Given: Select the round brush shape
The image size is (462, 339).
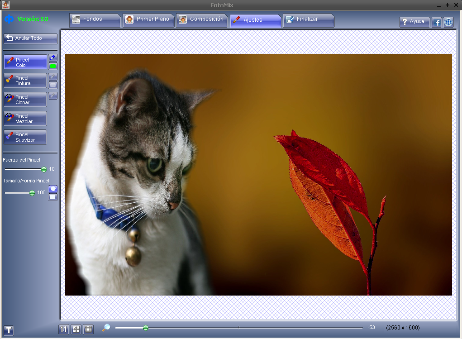Looking at the screenshot, I should 52,188.
